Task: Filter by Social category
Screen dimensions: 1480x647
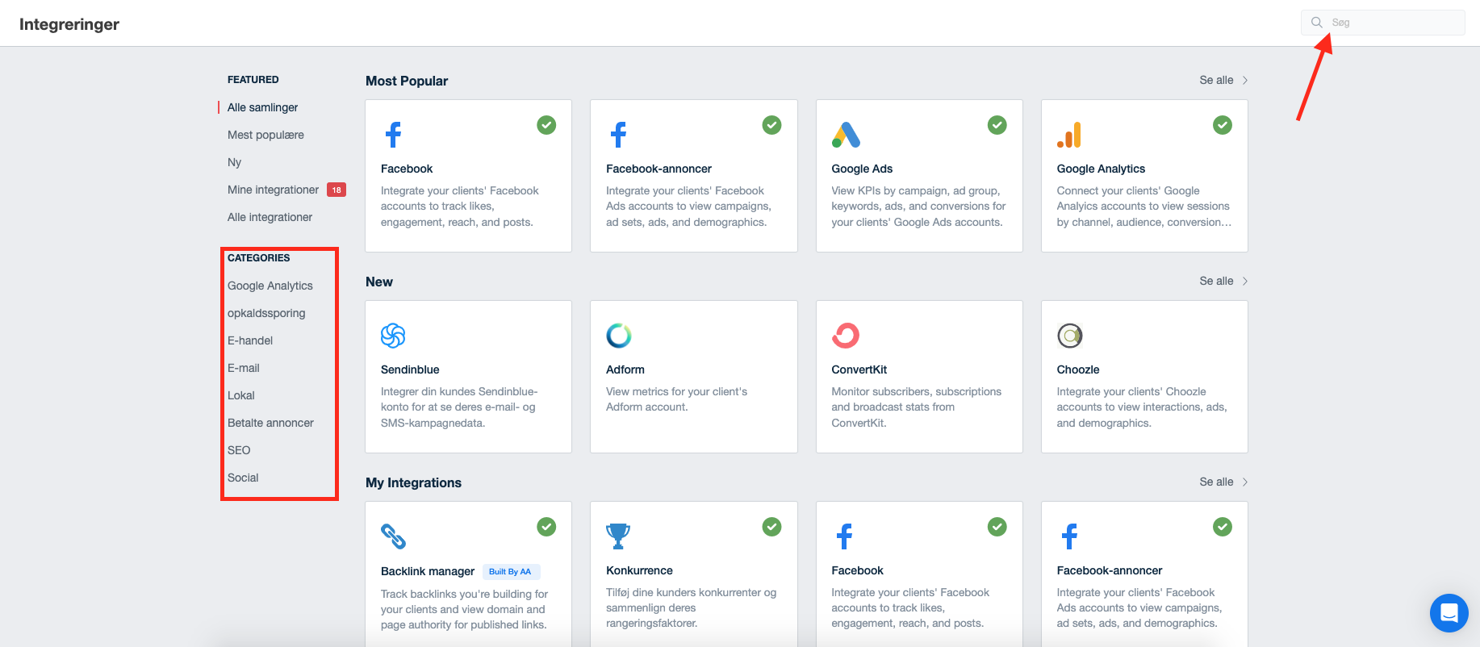Action: pyautogui.click(x=243, y=478)
